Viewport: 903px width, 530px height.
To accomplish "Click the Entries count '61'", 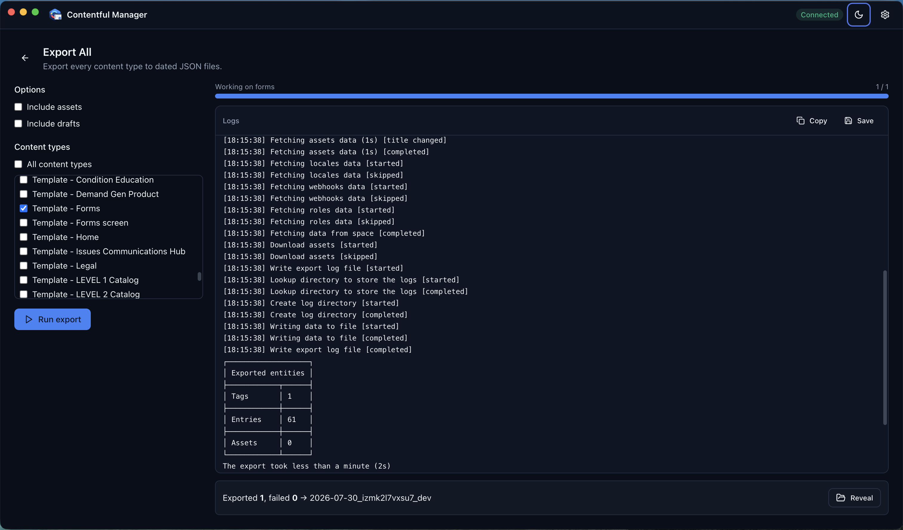I will point(292,420).
